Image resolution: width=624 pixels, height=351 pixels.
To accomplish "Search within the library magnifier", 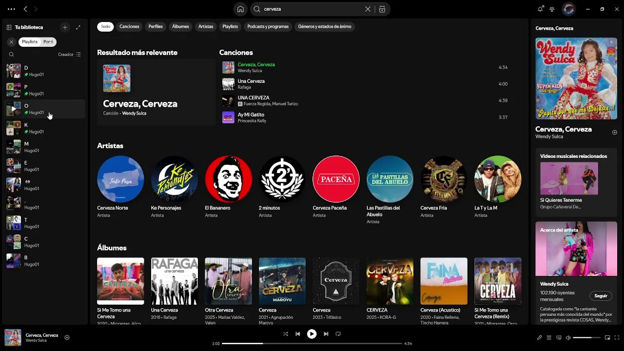I will [11, 55].
